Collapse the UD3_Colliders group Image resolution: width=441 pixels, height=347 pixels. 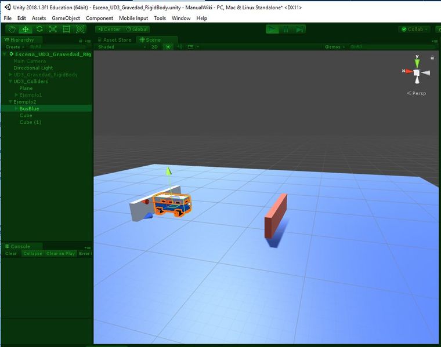click(10, 82)
